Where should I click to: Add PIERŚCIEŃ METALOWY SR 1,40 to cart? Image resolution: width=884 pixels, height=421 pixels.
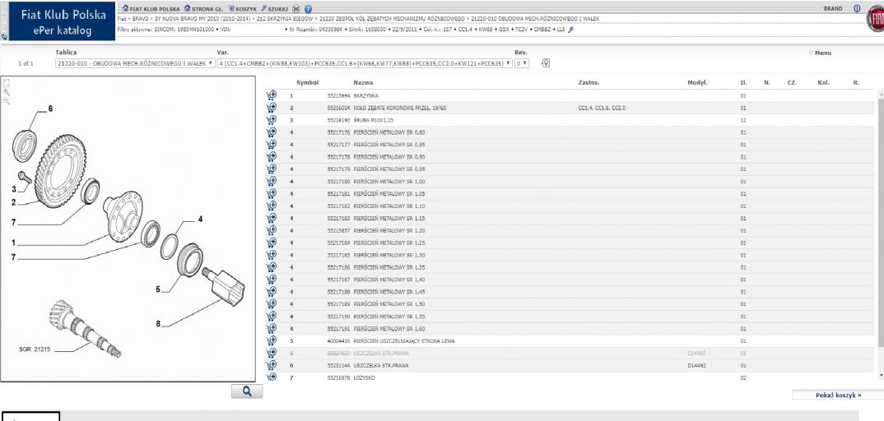click(271, 280)
